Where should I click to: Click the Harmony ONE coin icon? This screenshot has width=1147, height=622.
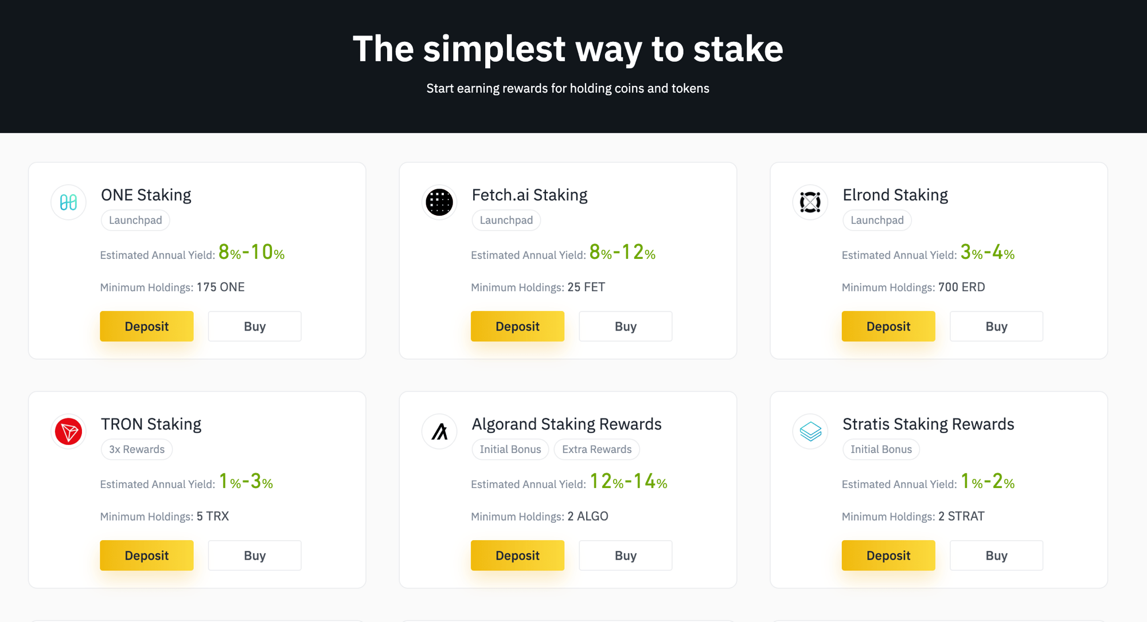click(x=68, y=202)
